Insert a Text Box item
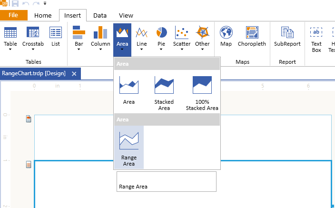The image size is (335, 208). 316,39
